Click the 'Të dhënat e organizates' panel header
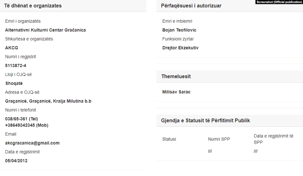The width and height of the screenshot is (303, 176). (x=33, y=6)
